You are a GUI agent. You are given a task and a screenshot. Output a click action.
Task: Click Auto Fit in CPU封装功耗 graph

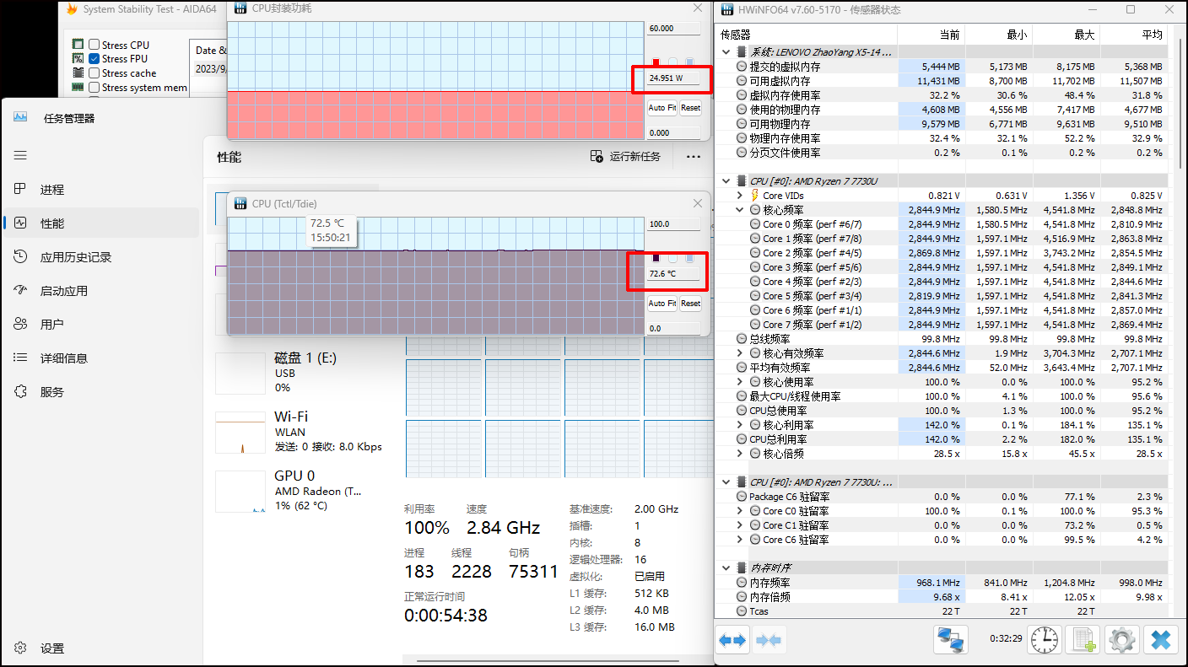[661, 108]
